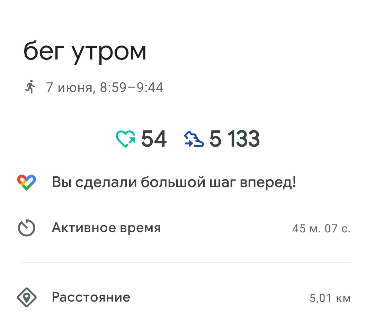Select the "Активное время" row label
374x323 pixels.
[x=106, y=228]
